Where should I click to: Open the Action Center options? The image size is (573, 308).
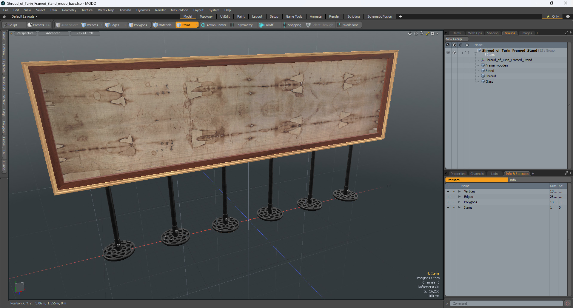click(214, 25)
